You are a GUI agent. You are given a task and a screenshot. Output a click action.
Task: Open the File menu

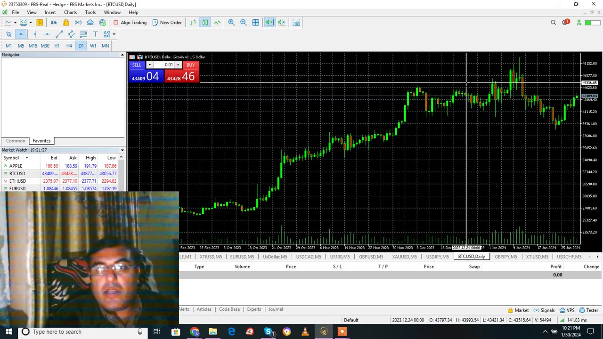point(16,12)
